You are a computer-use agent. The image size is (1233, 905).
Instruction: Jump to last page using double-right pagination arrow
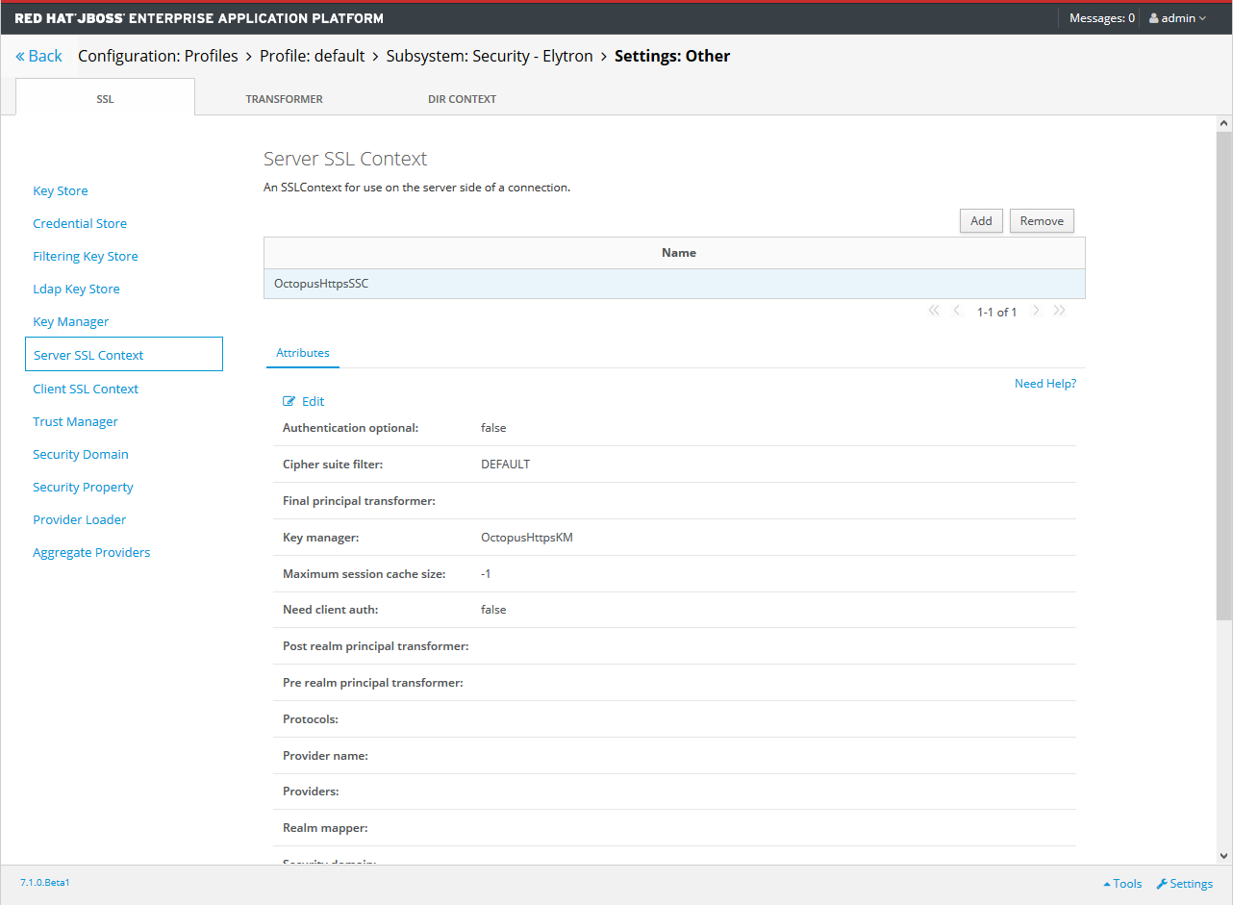(x=1059, y=310)
